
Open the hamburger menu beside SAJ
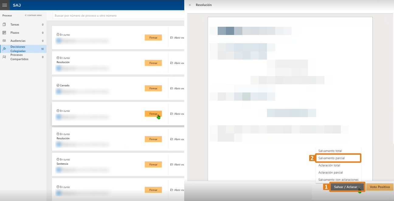(5, 5)
